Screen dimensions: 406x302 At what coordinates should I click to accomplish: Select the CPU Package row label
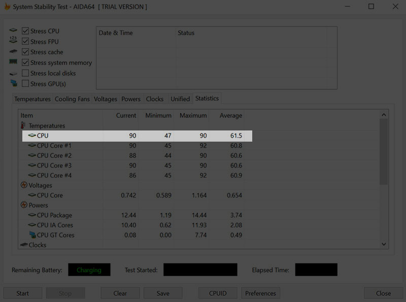coord(54,215)
